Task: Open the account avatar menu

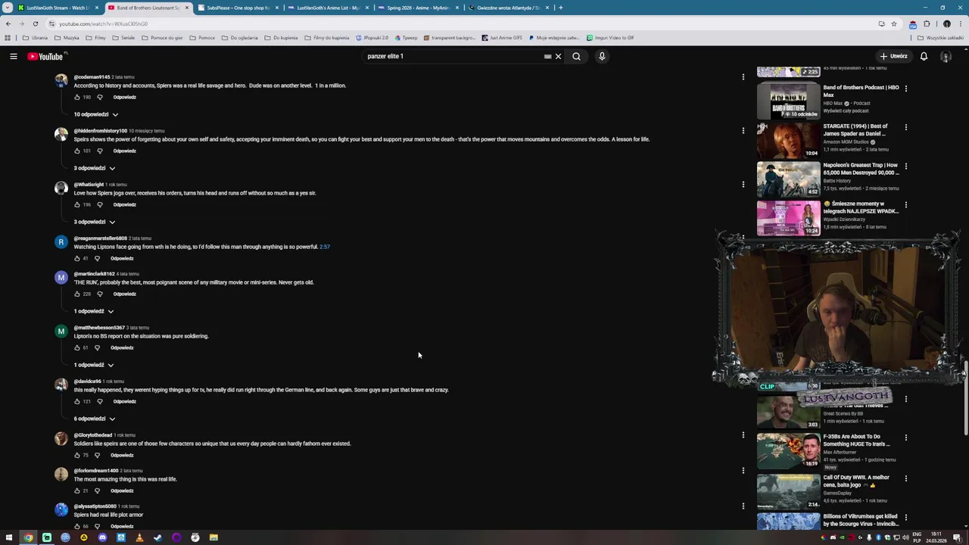Action: [x=946, y=56]
